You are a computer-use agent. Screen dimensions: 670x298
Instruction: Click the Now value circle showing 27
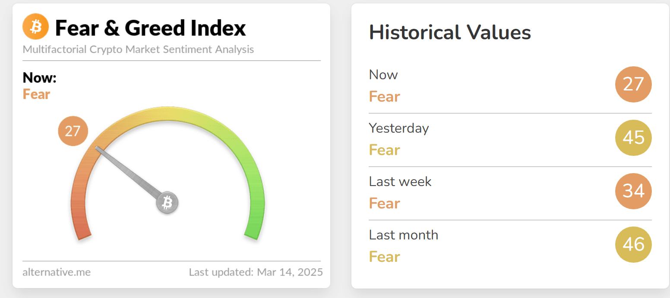pyautogui.click(x=633, y=84)
